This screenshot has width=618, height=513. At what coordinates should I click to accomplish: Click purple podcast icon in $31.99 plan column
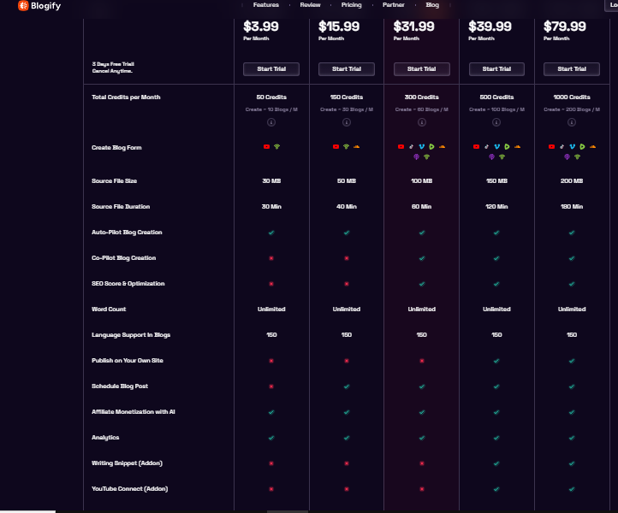416,156
